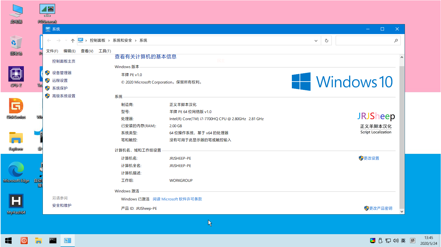Go forward with the forward arrow
441x247 pixels.
[58, 40]
